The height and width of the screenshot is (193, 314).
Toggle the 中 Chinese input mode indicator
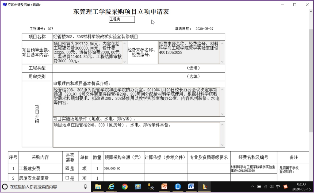[x=278, y=187]
